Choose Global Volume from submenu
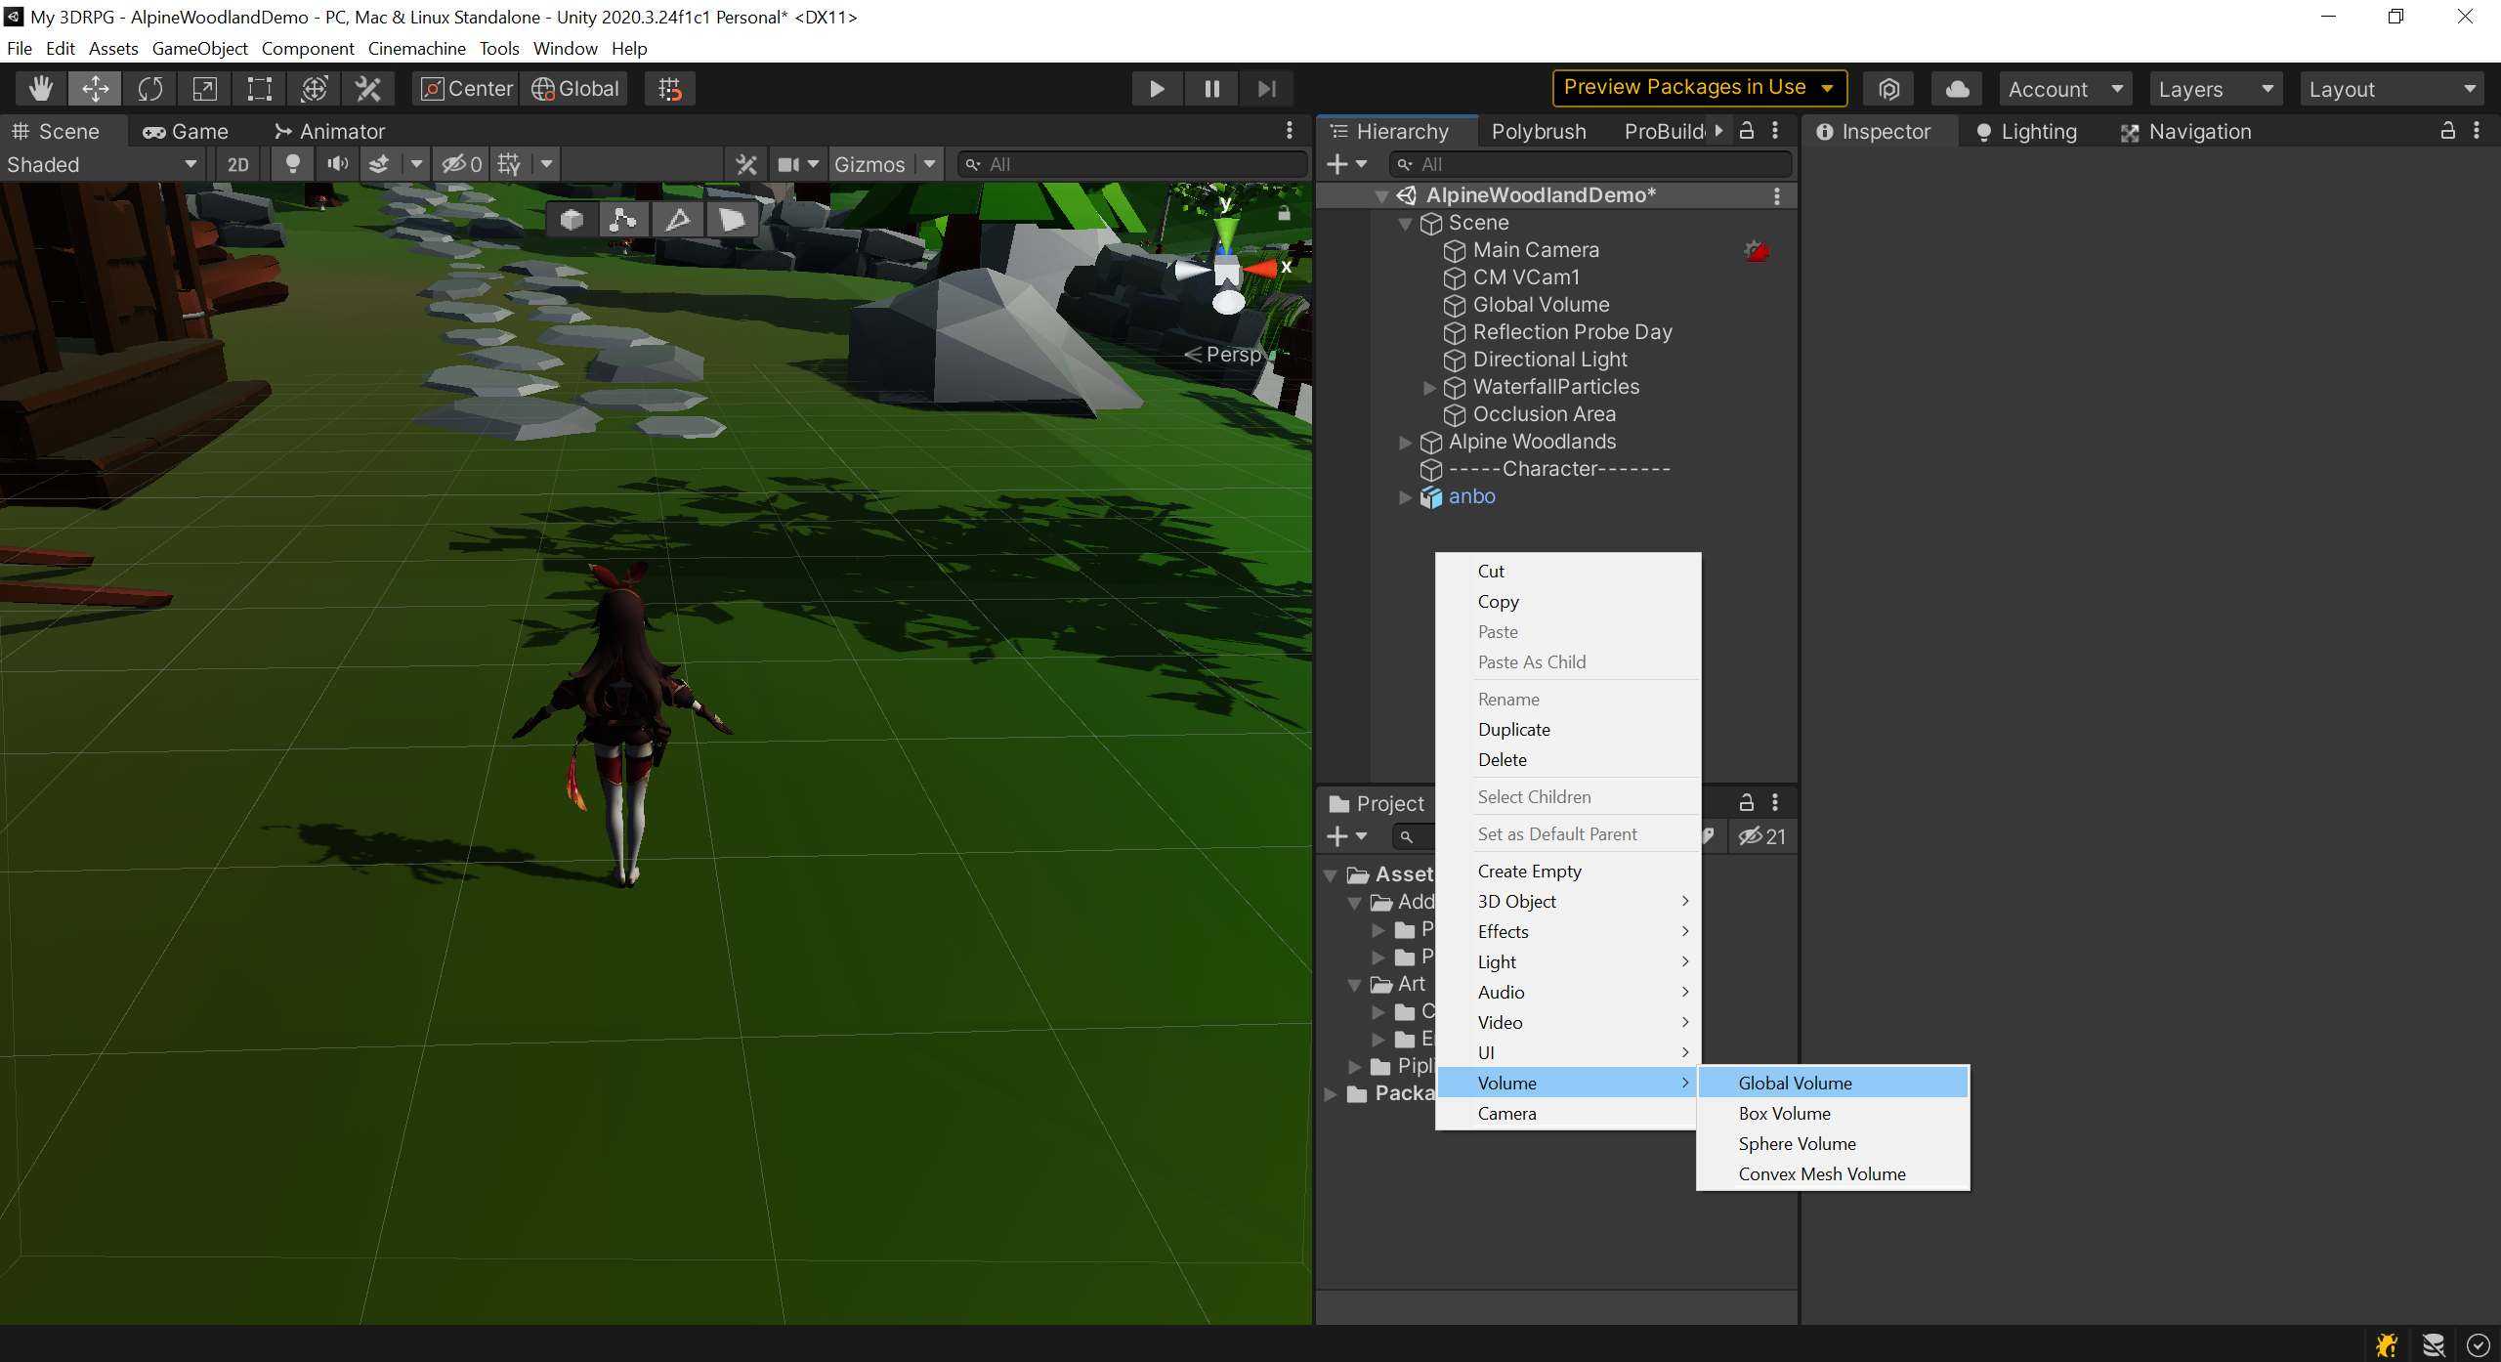The image size is (2501, 1362). tap(1833, 1083)
